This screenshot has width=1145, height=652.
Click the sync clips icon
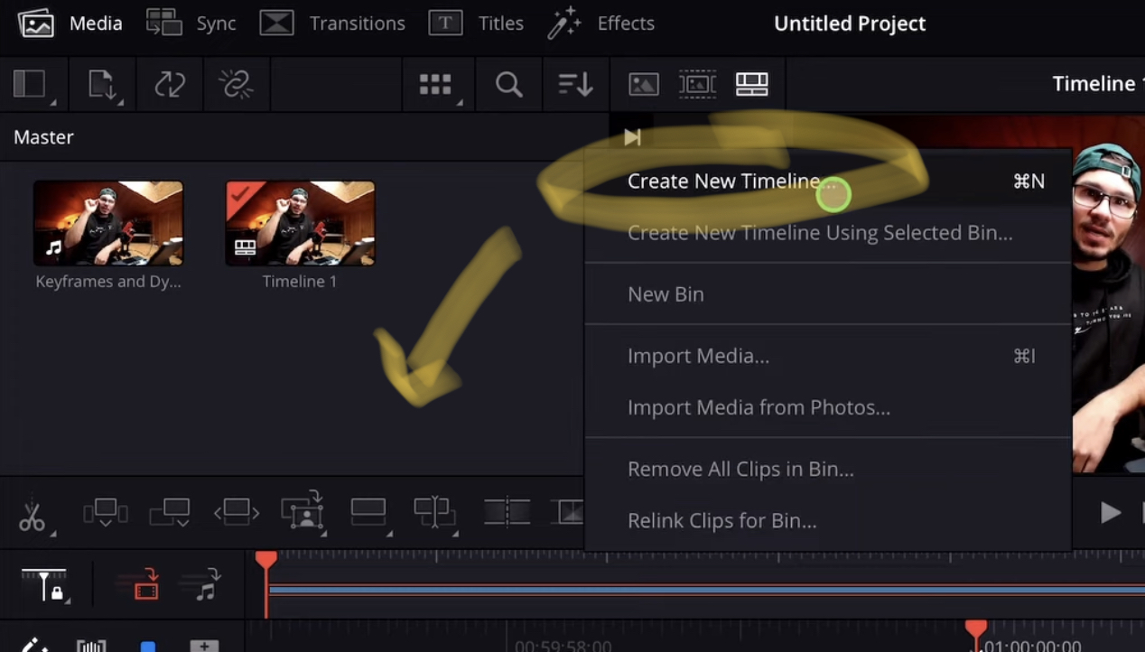(170, 84)
